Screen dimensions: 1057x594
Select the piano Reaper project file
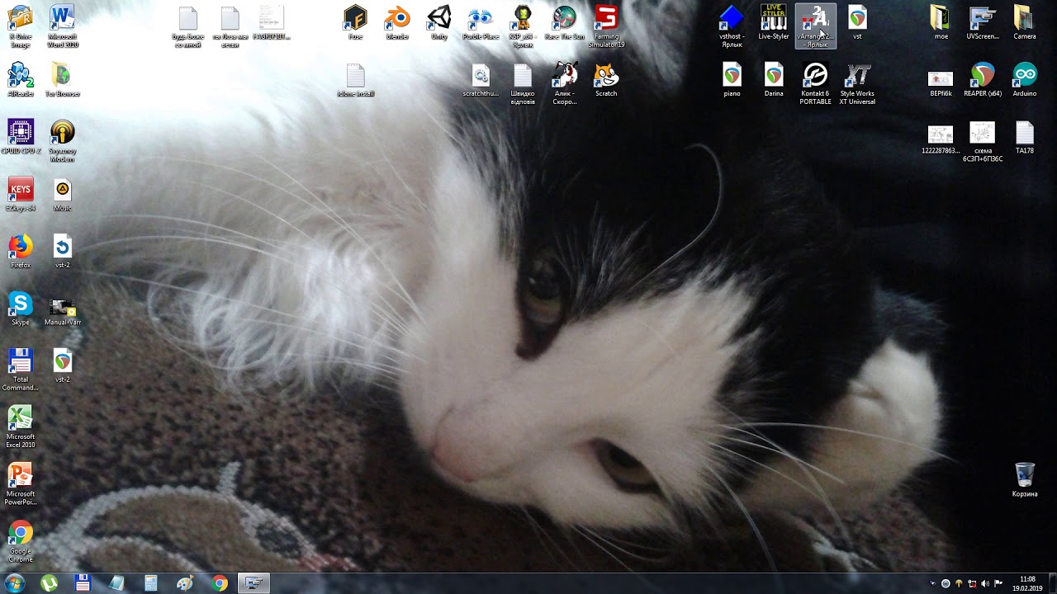point(732,80)
